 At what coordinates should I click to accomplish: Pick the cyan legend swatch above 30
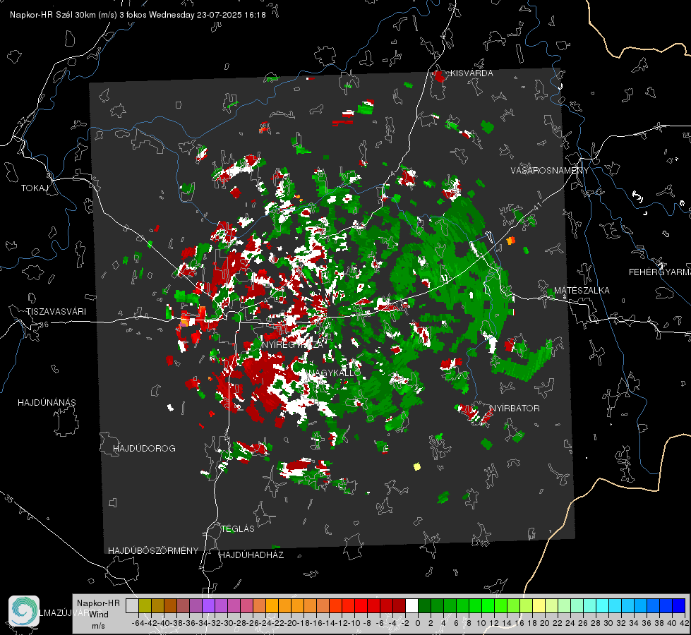[x=615, y=605]
